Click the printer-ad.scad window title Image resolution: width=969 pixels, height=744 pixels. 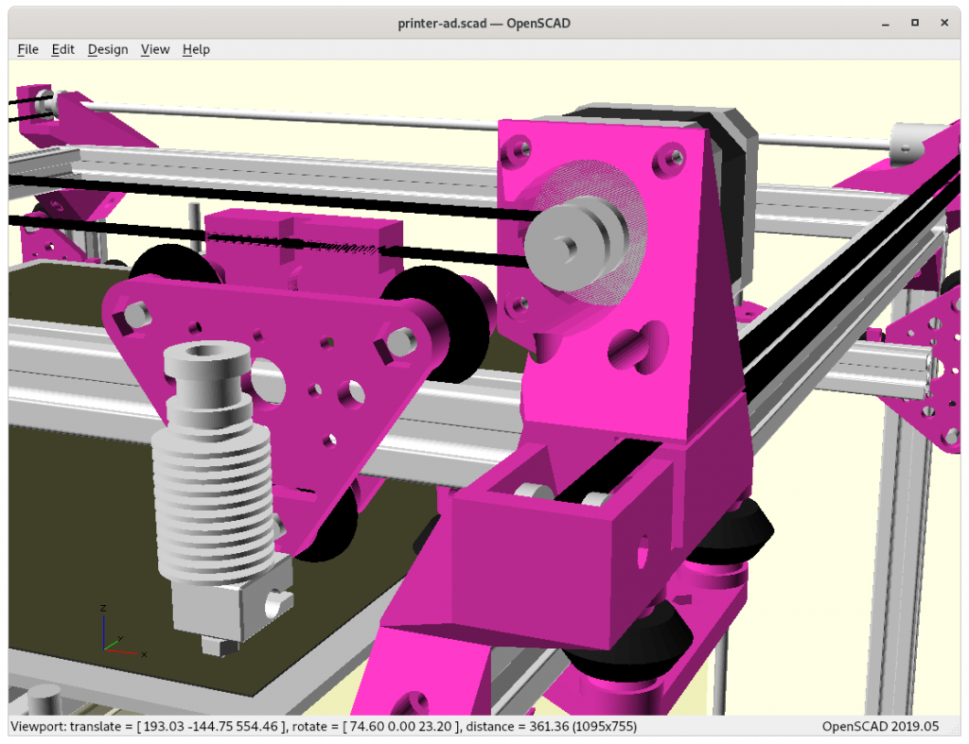[x=484, y=24]
